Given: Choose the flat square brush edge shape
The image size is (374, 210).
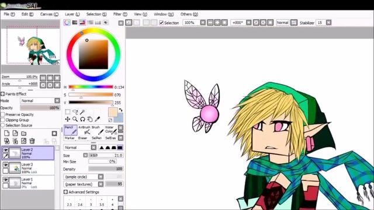Looking at the screenshot, I should pos(120,148).
